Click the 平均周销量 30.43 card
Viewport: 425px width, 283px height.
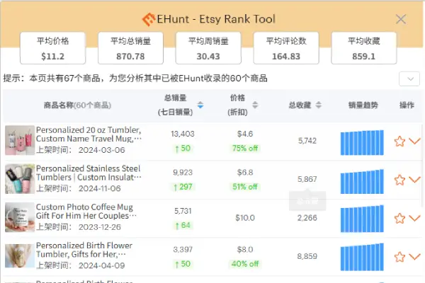point(208,48)
